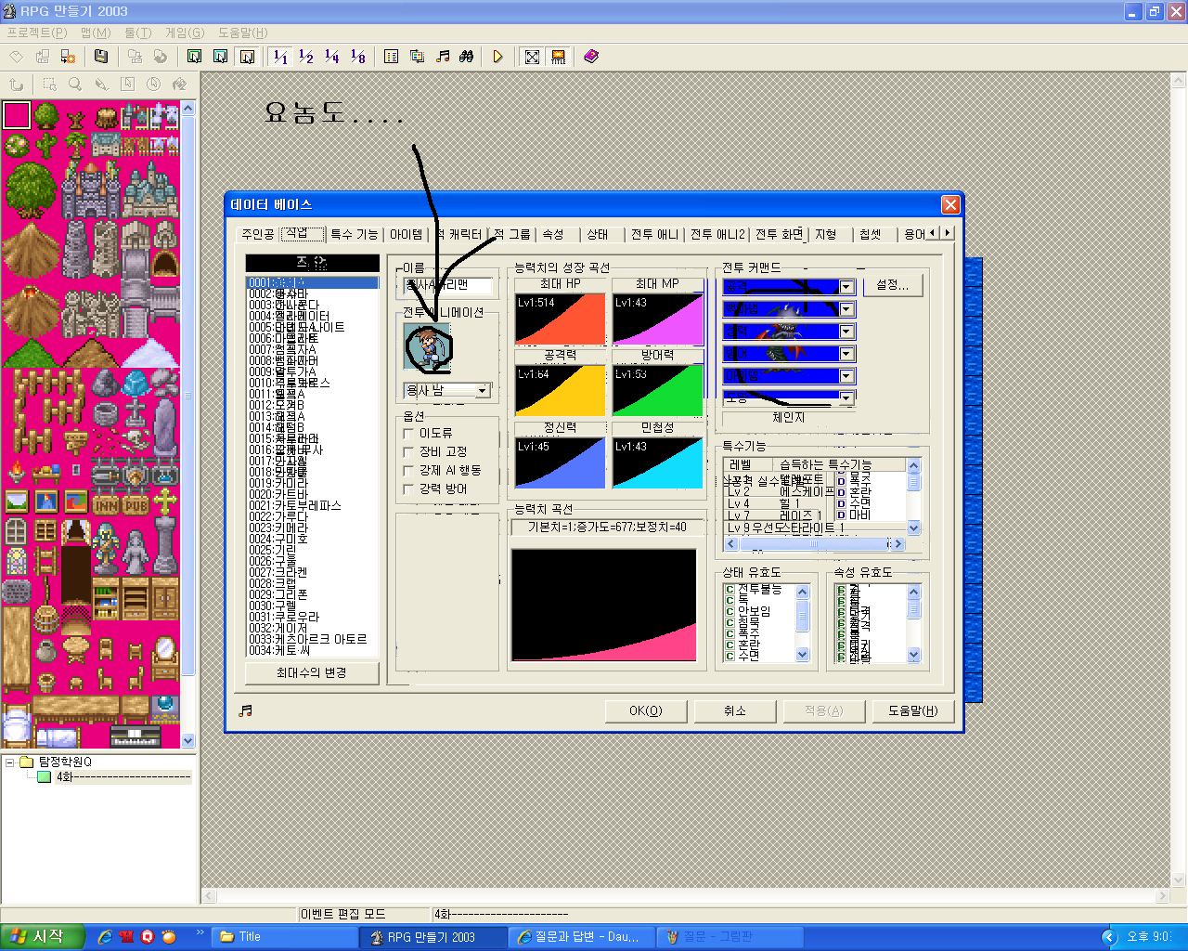
Task: Click the close project toolbar icon
Action: click(69, 57)
